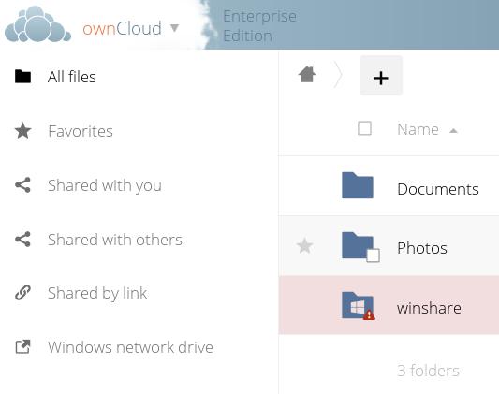The width and height of the screenshot is (499, 394).
Task: Click the winshare Windows folder icon
Action: tap(357, 305)
